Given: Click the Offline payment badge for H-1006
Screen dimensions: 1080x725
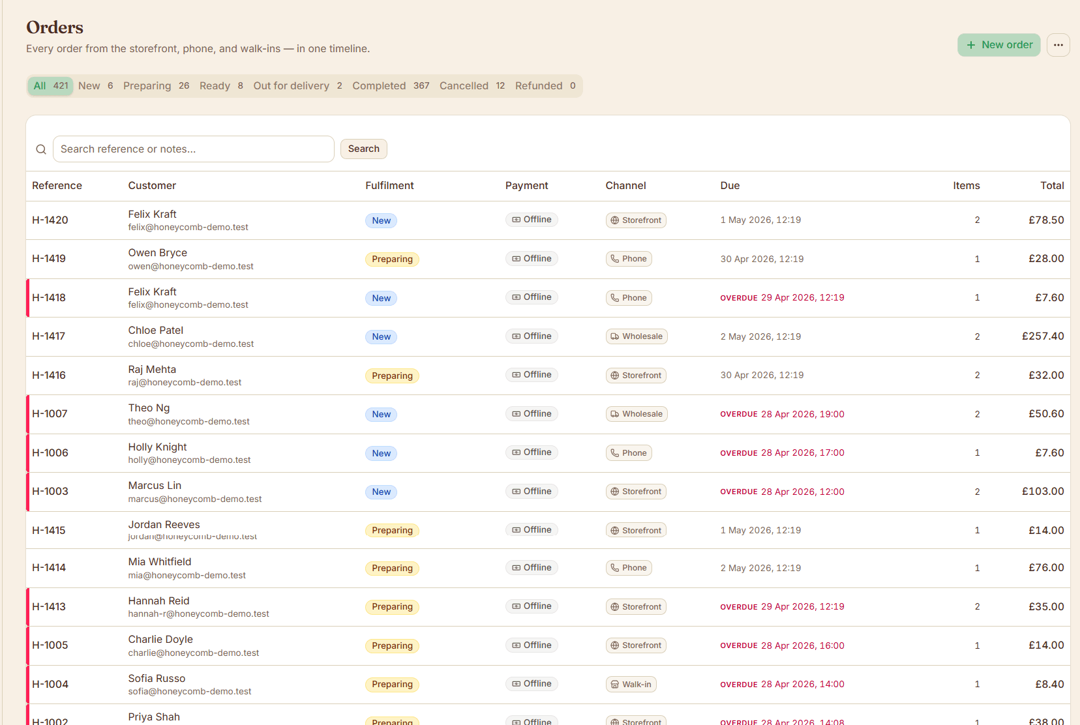Looking at the screenshot, I should 532,452.
